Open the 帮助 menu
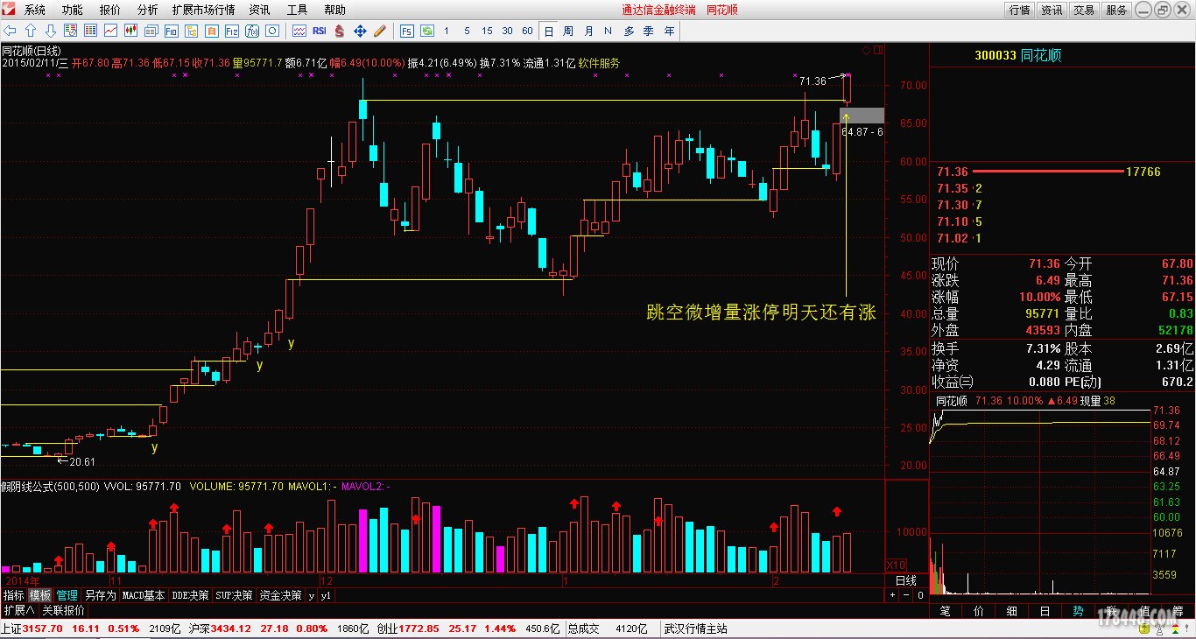The image size is (1196, 639). (x=334, y=10)
